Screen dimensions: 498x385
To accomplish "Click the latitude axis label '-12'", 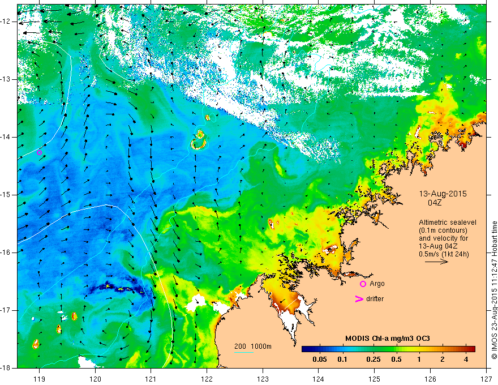I will click(x=6, y=22).
